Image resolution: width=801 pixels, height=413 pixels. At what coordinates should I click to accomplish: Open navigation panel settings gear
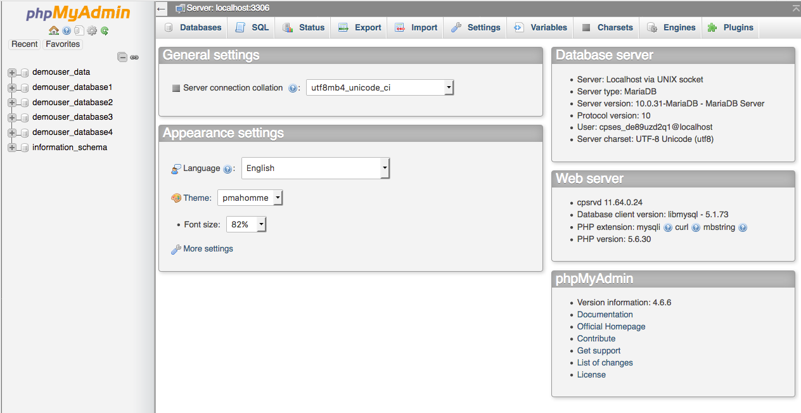(91, 30)
